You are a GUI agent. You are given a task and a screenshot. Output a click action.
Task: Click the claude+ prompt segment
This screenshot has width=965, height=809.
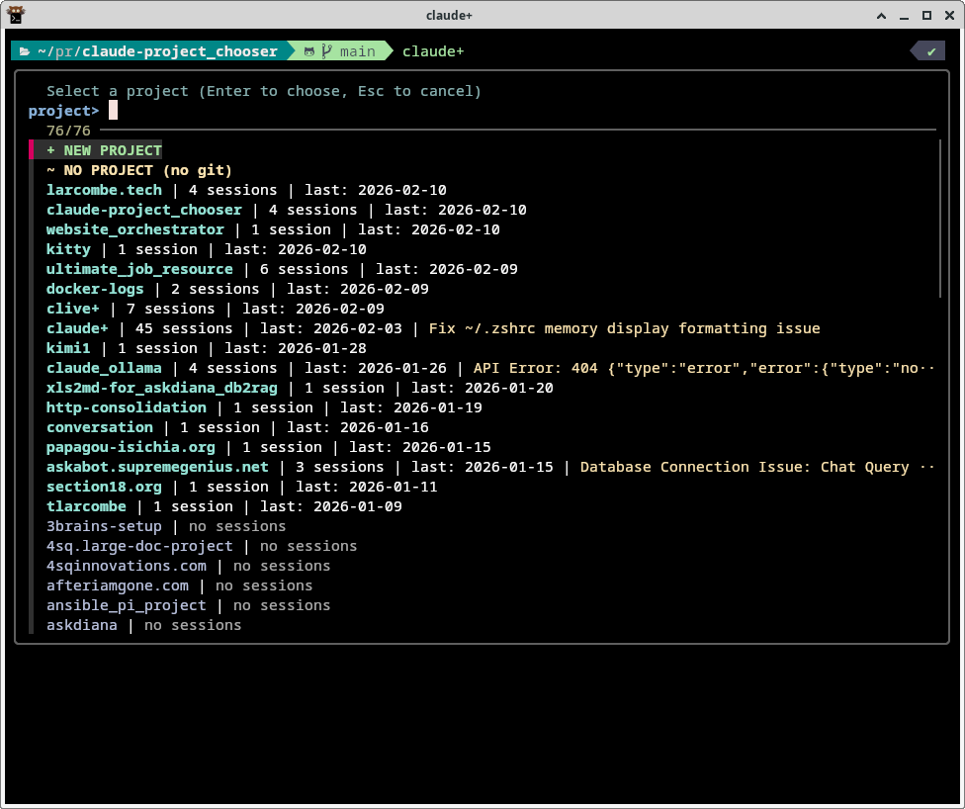click(x=433, y=50)
